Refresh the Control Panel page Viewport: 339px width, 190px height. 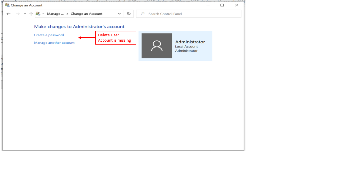(x=129, y=13)
